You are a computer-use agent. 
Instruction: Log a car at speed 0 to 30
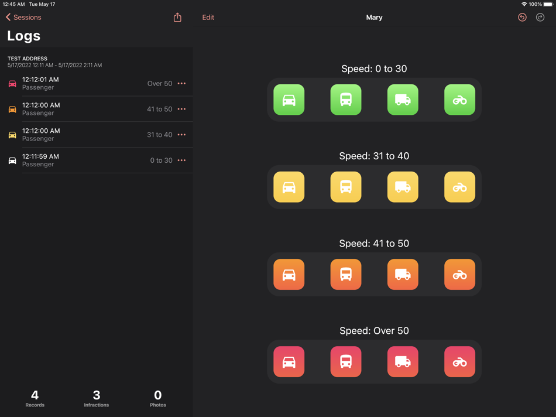tap(289, 100)
